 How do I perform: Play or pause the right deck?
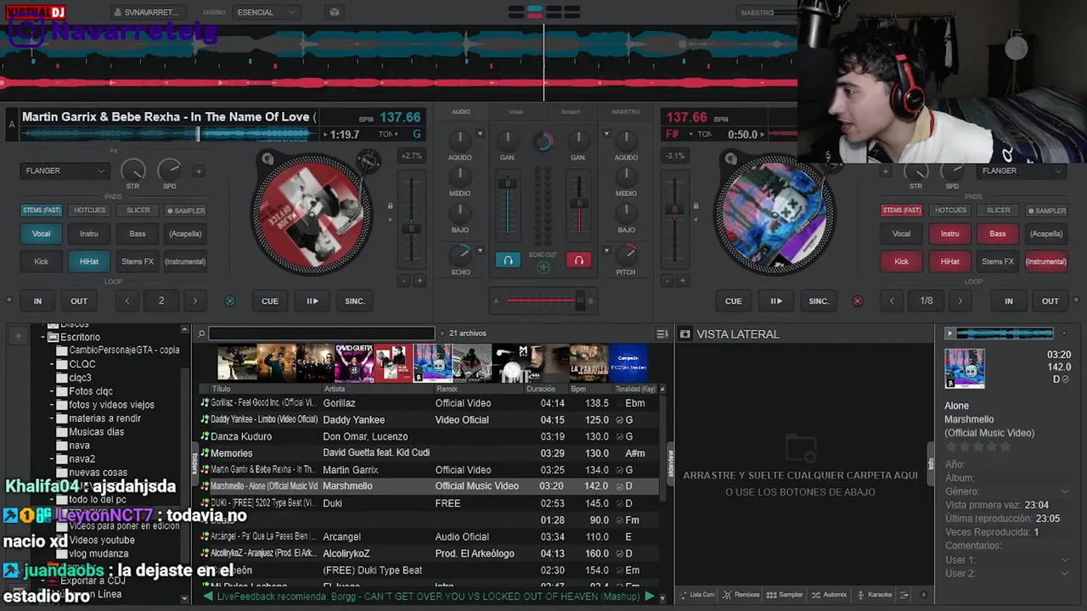pos(776,301)
